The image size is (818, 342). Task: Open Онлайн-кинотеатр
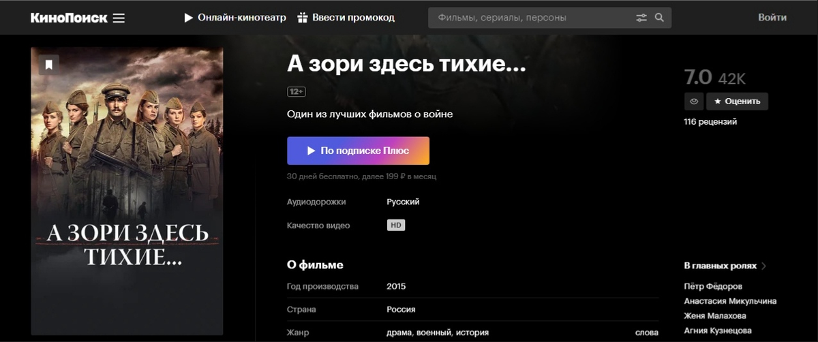pos(235,18)
